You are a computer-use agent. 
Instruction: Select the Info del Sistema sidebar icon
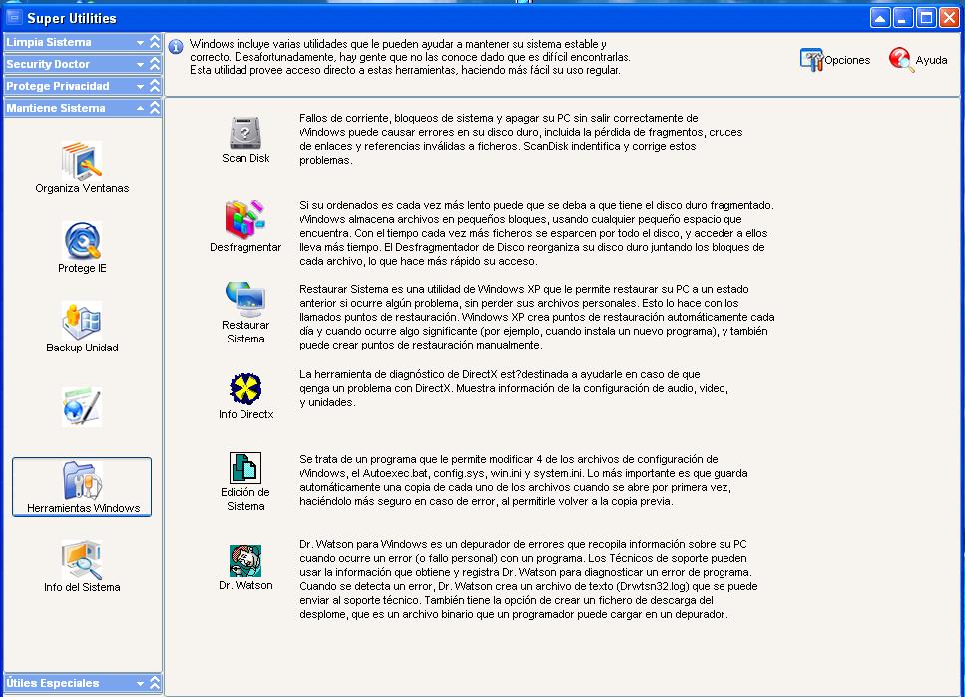click(82, 560)
